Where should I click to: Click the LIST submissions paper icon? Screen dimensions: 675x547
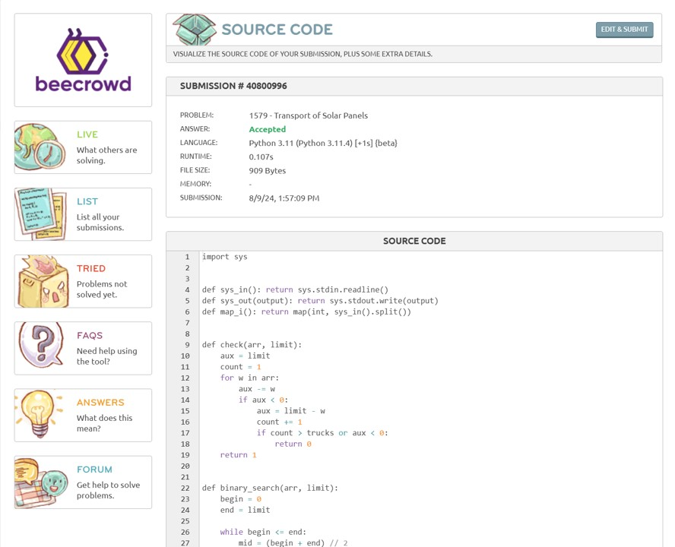[41, 213]
